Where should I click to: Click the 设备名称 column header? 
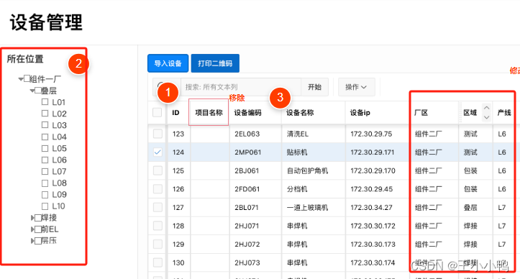pyautogui.click(x=300, y=113)
